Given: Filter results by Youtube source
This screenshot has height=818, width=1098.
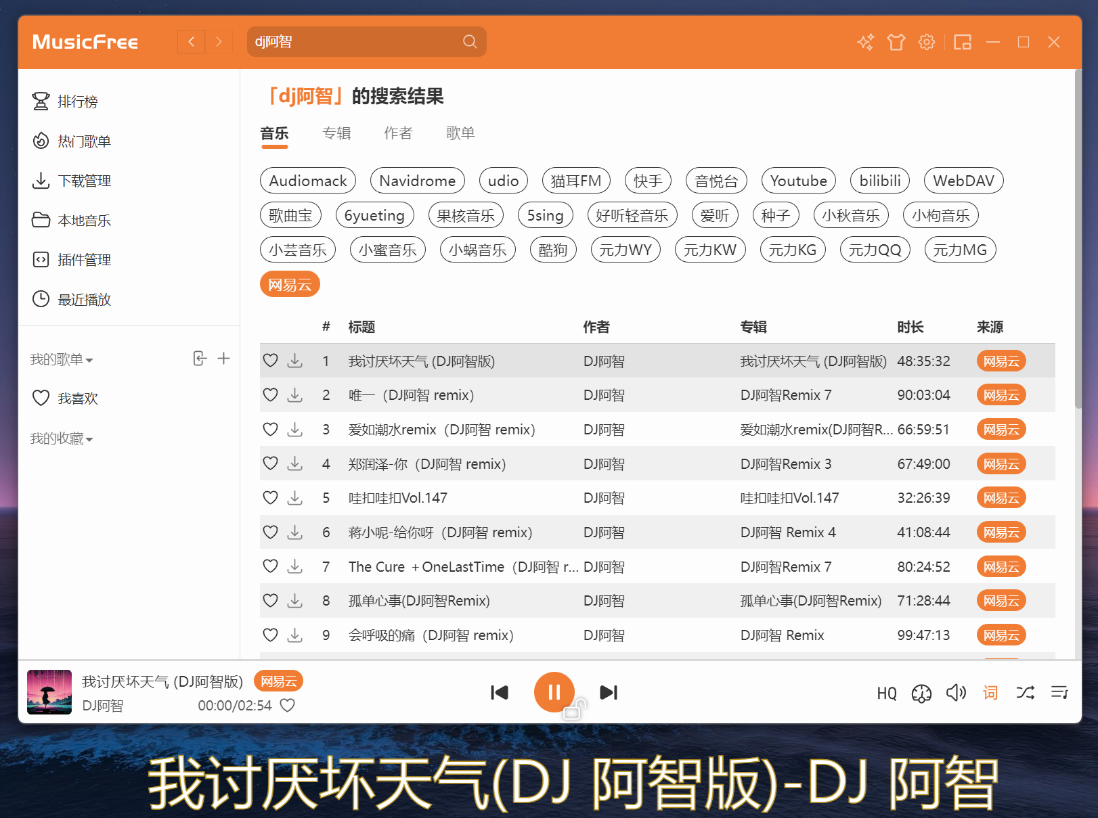Looking at the screenshot, I should 798,180.
